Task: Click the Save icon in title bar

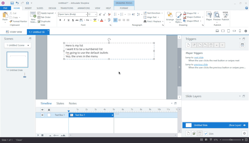Action: point(12,3)
